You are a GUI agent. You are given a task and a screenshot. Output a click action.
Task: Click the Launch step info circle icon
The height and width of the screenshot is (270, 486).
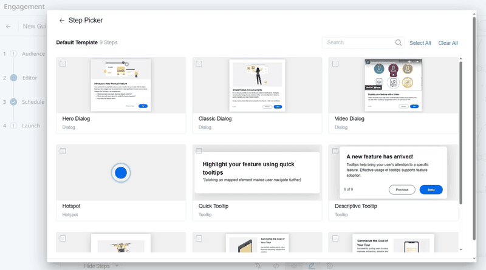(13, 126)
